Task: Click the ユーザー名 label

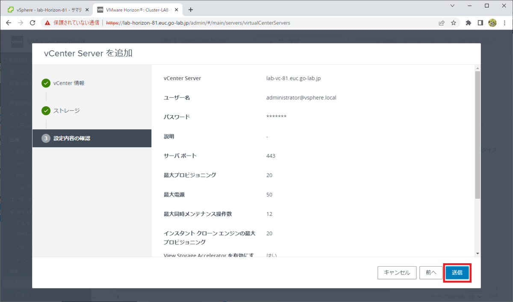Action: tap(177, 98)
